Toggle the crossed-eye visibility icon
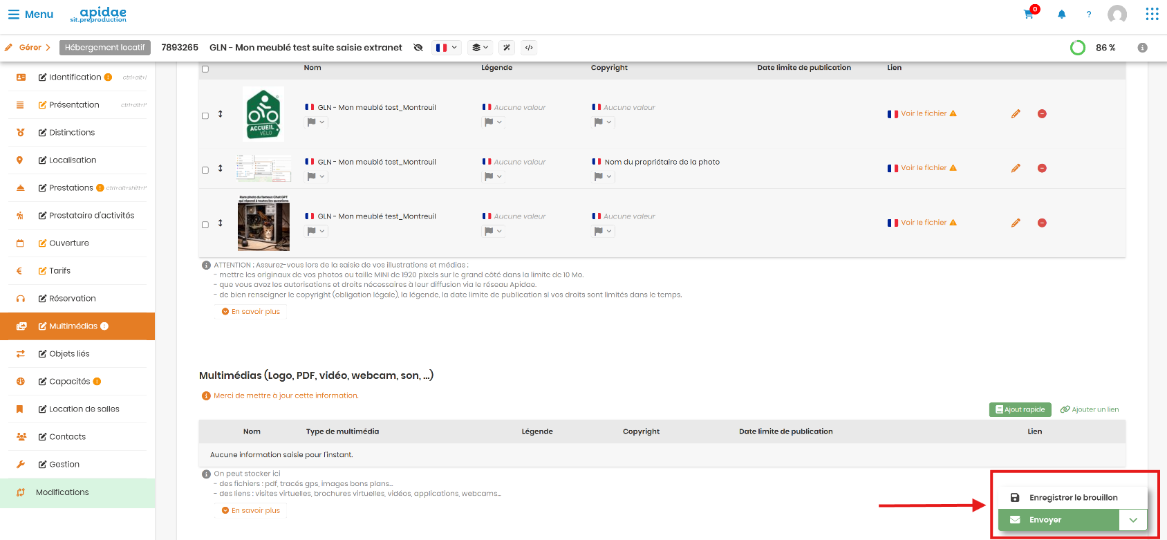1167x540 pixels. [x=418, y=48]
